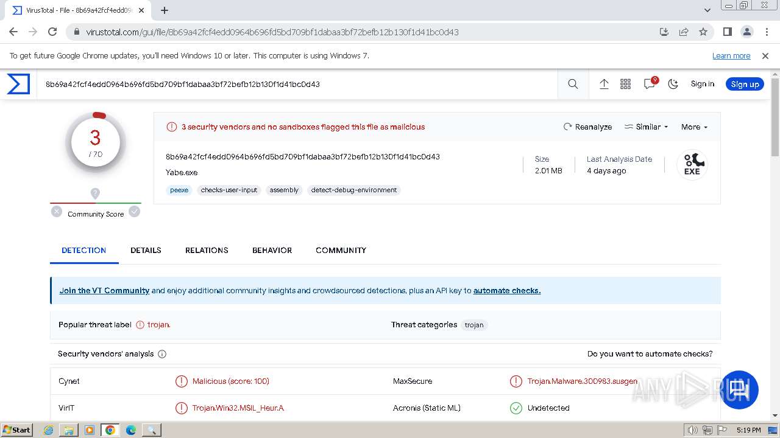
Task: Click the share page icon
Action: coord(684,32)
